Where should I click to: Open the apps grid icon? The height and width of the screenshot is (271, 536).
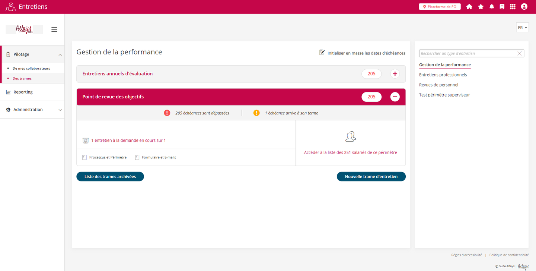tap(513, 7)
